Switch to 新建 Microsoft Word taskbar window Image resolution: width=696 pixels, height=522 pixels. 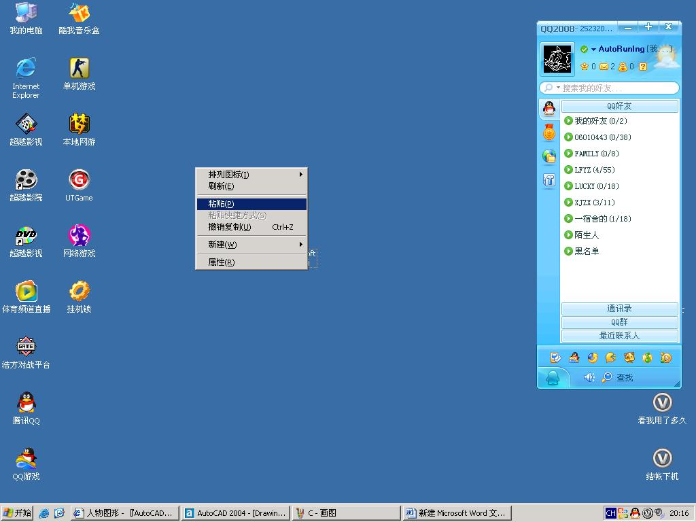click(457, 513)
